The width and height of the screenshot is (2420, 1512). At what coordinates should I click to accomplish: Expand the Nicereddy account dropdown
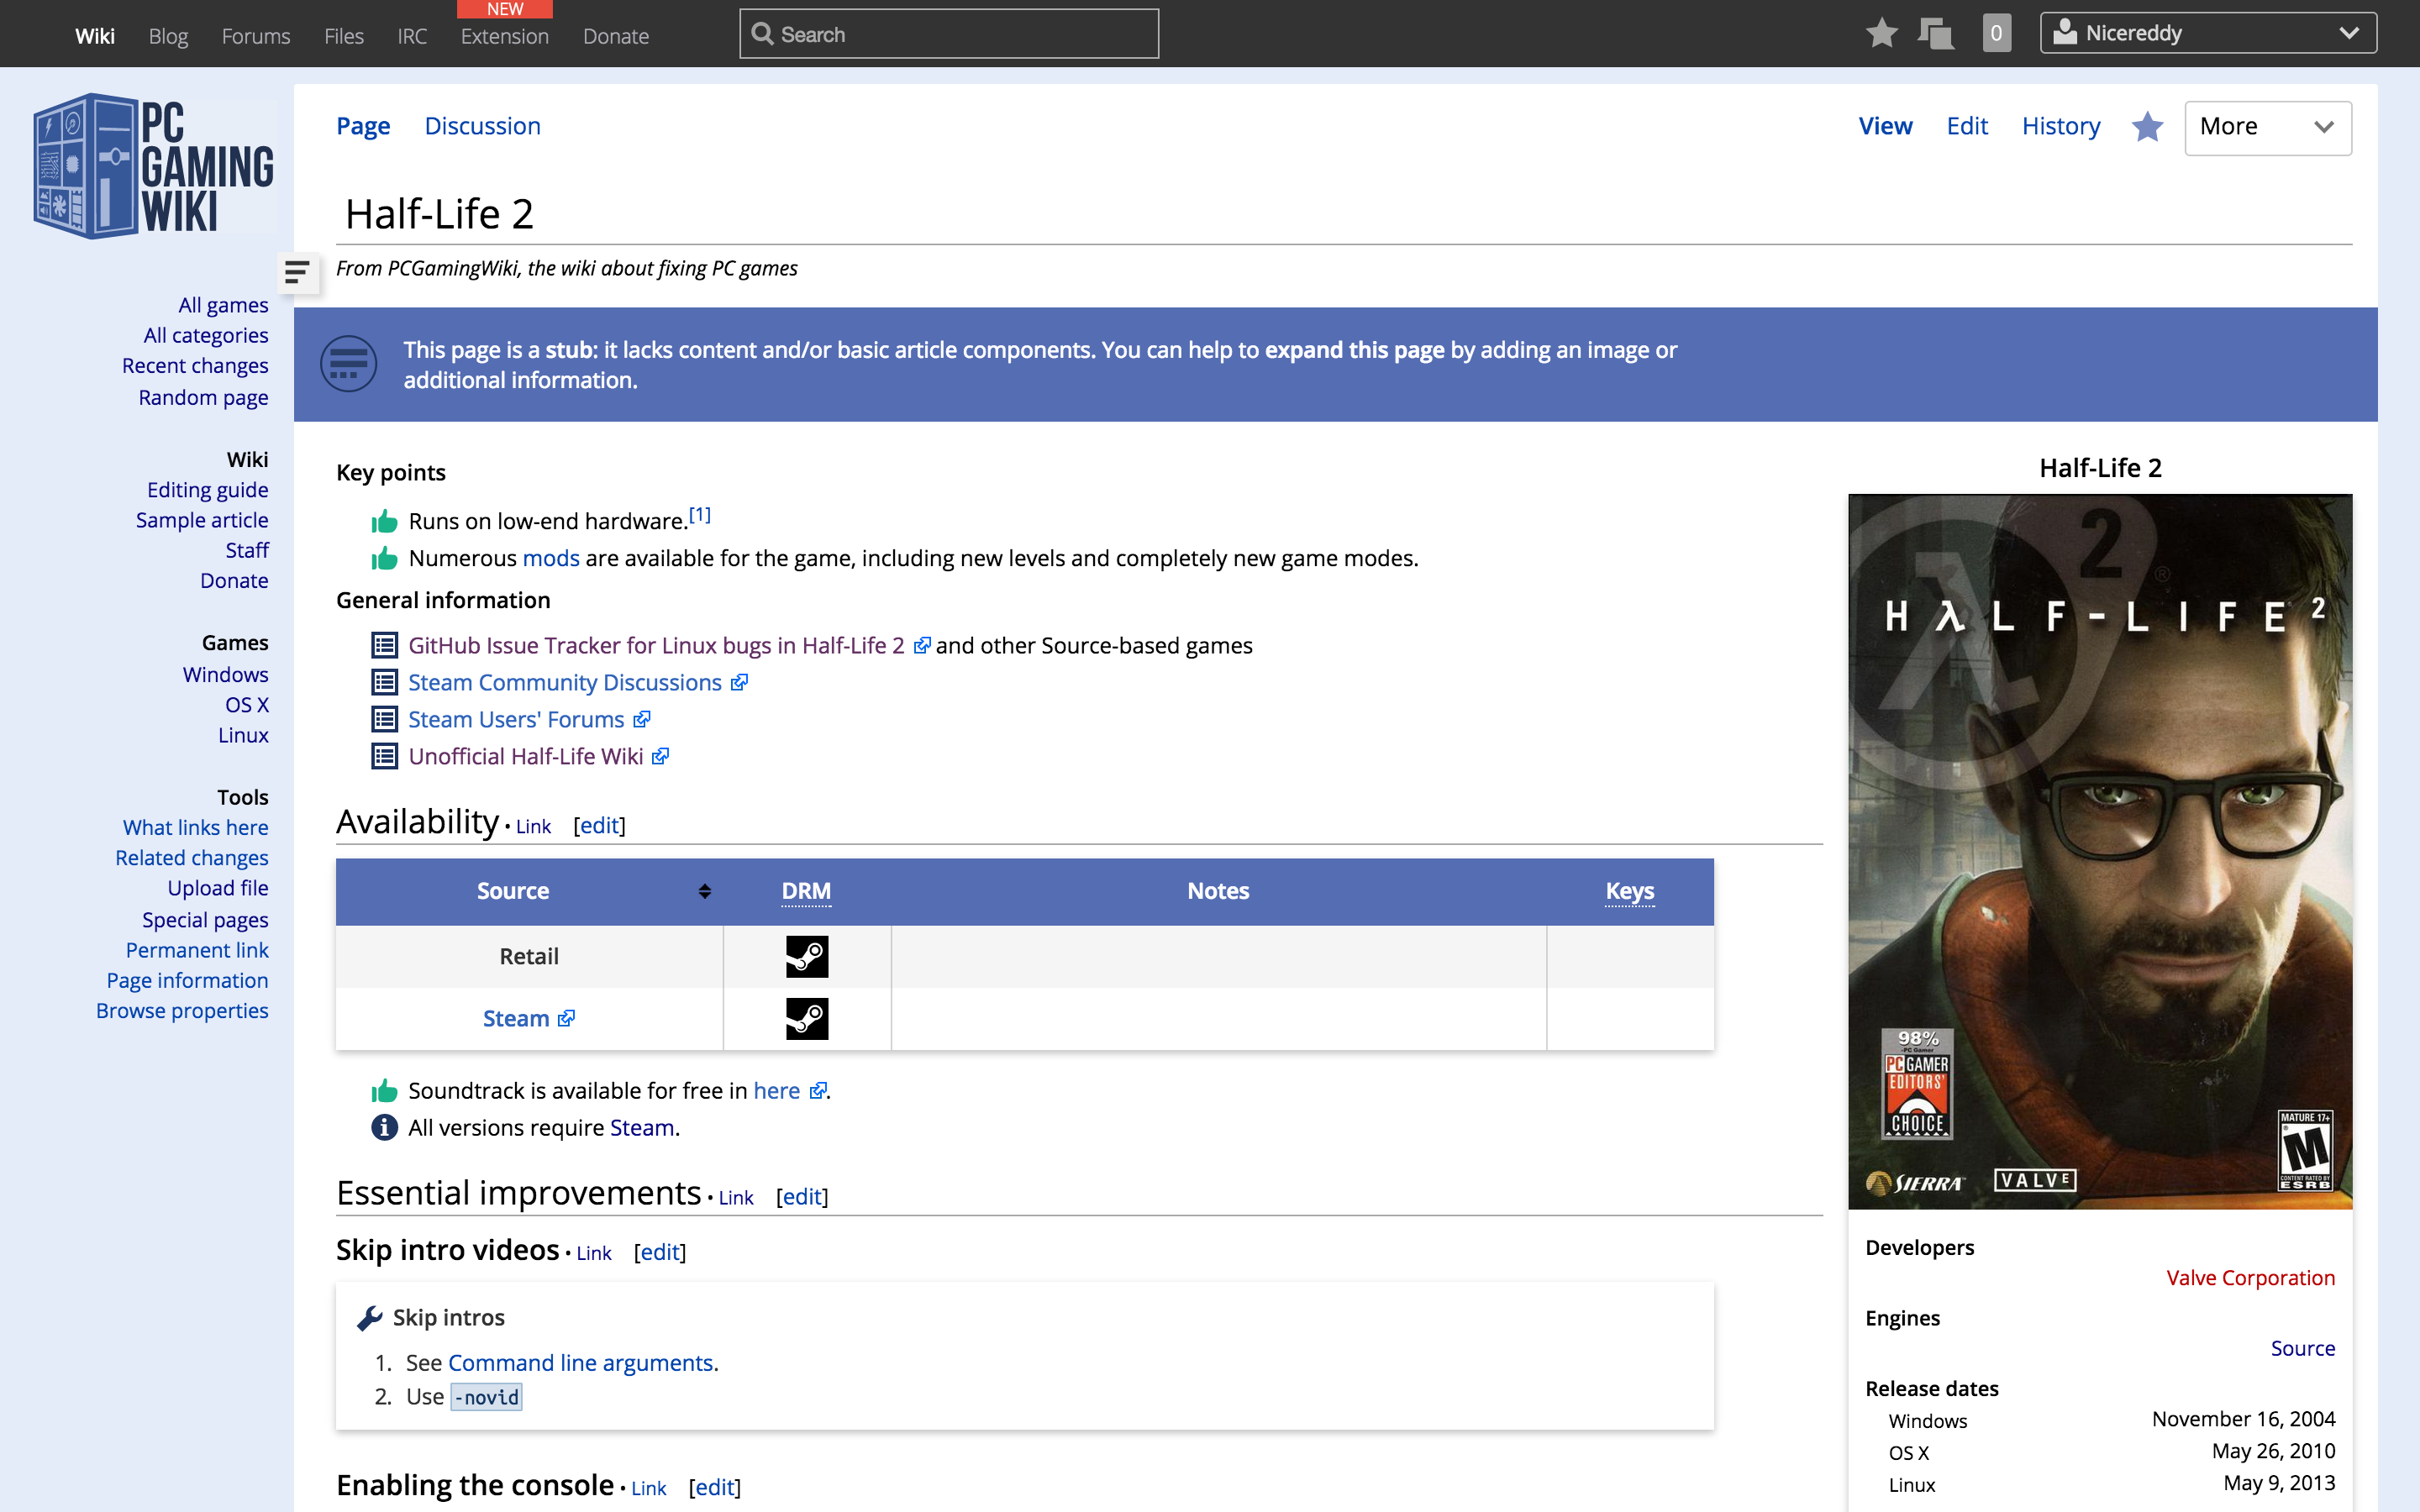2348,32
